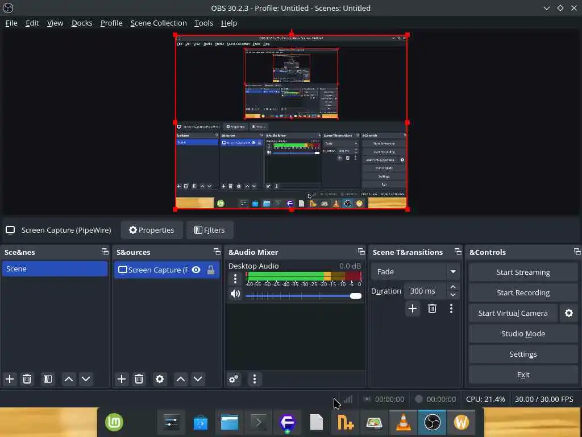Mute Desktop Audio speaker icon
582x437 pixels.
click(x=235, y=294)
